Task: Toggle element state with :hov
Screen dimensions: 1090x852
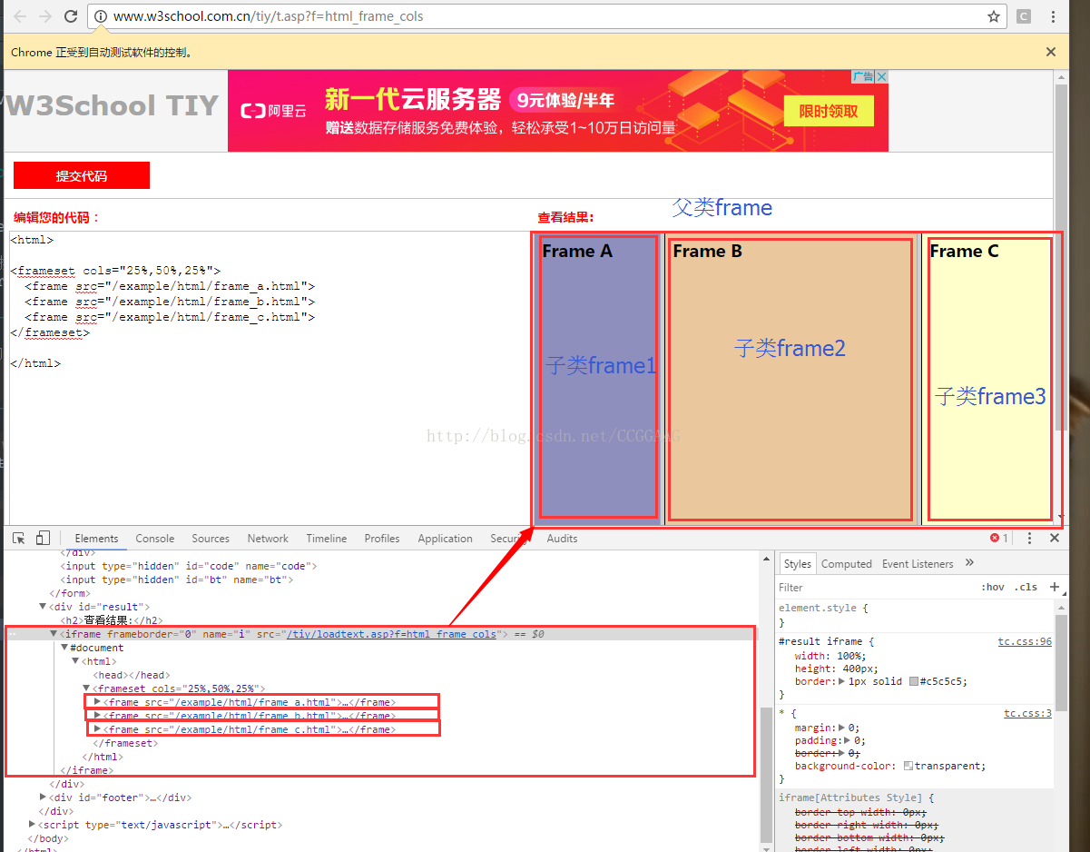Action: pyautogui.click(x=993, y=587)
